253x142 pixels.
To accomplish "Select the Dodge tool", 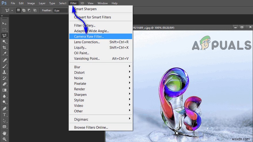I will pyautogui.click(x=4, y=102).
